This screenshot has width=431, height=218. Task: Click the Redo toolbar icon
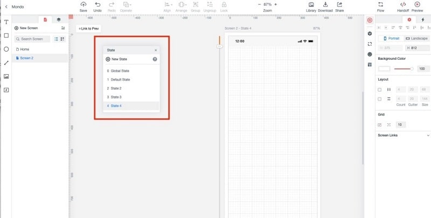point(112,4)
